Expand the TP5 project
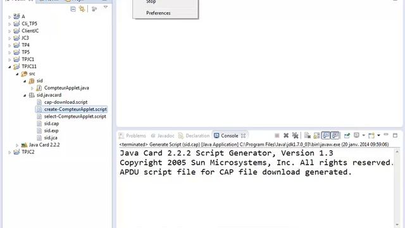Screen dimensions: 405x228 9,53
